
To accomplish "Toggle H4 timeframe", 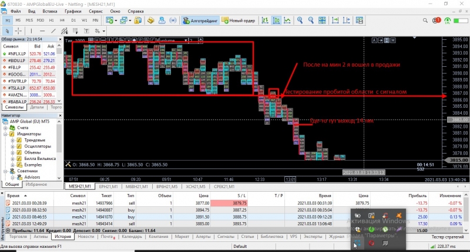I will coord(62,21).
